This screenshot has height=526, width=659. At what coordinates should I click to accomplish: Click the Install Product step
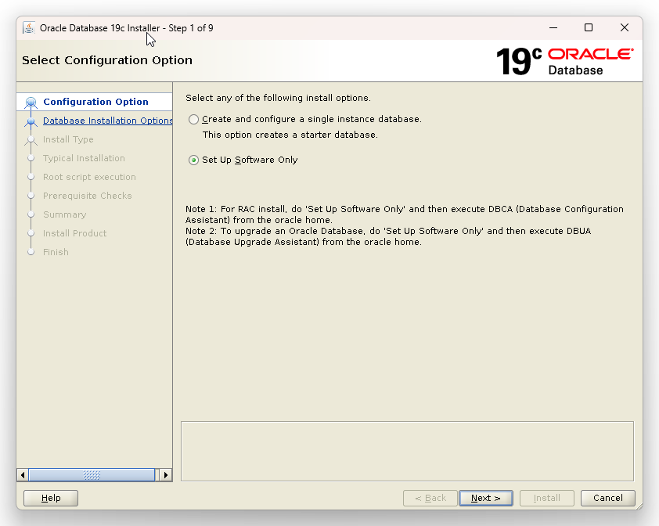[75, 233]
